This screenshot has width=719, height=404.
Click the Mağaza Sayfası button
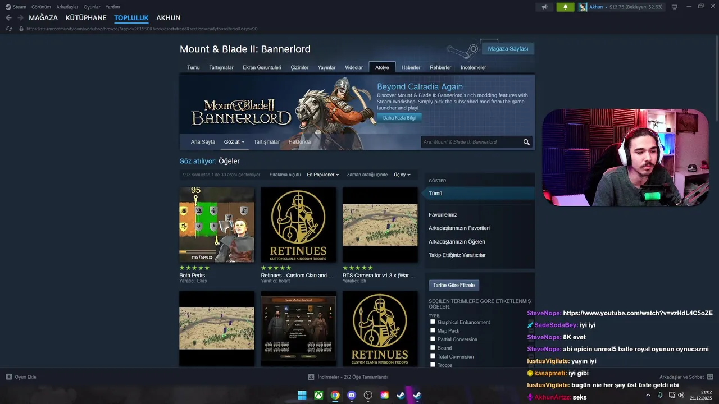click(x=508, y=49)
